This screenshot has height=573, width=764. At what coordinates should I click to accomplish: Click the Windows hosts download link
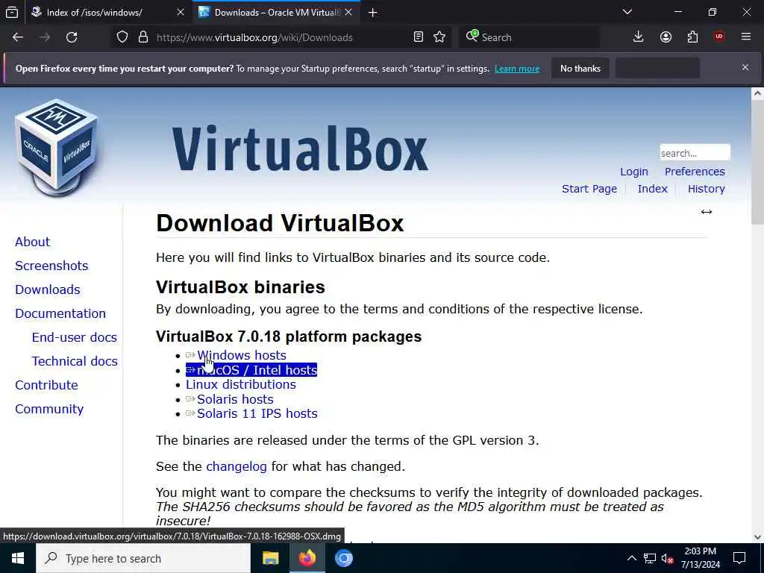point(241,355)
